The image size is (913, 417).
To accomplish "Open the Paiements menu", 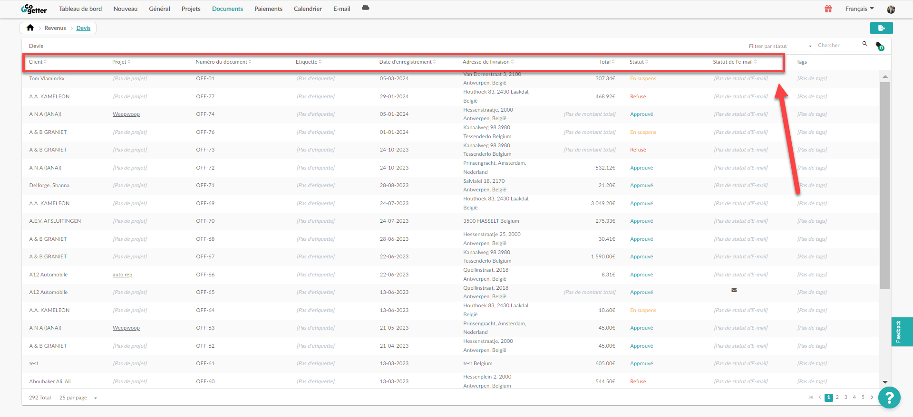I will tap(268, 9).
